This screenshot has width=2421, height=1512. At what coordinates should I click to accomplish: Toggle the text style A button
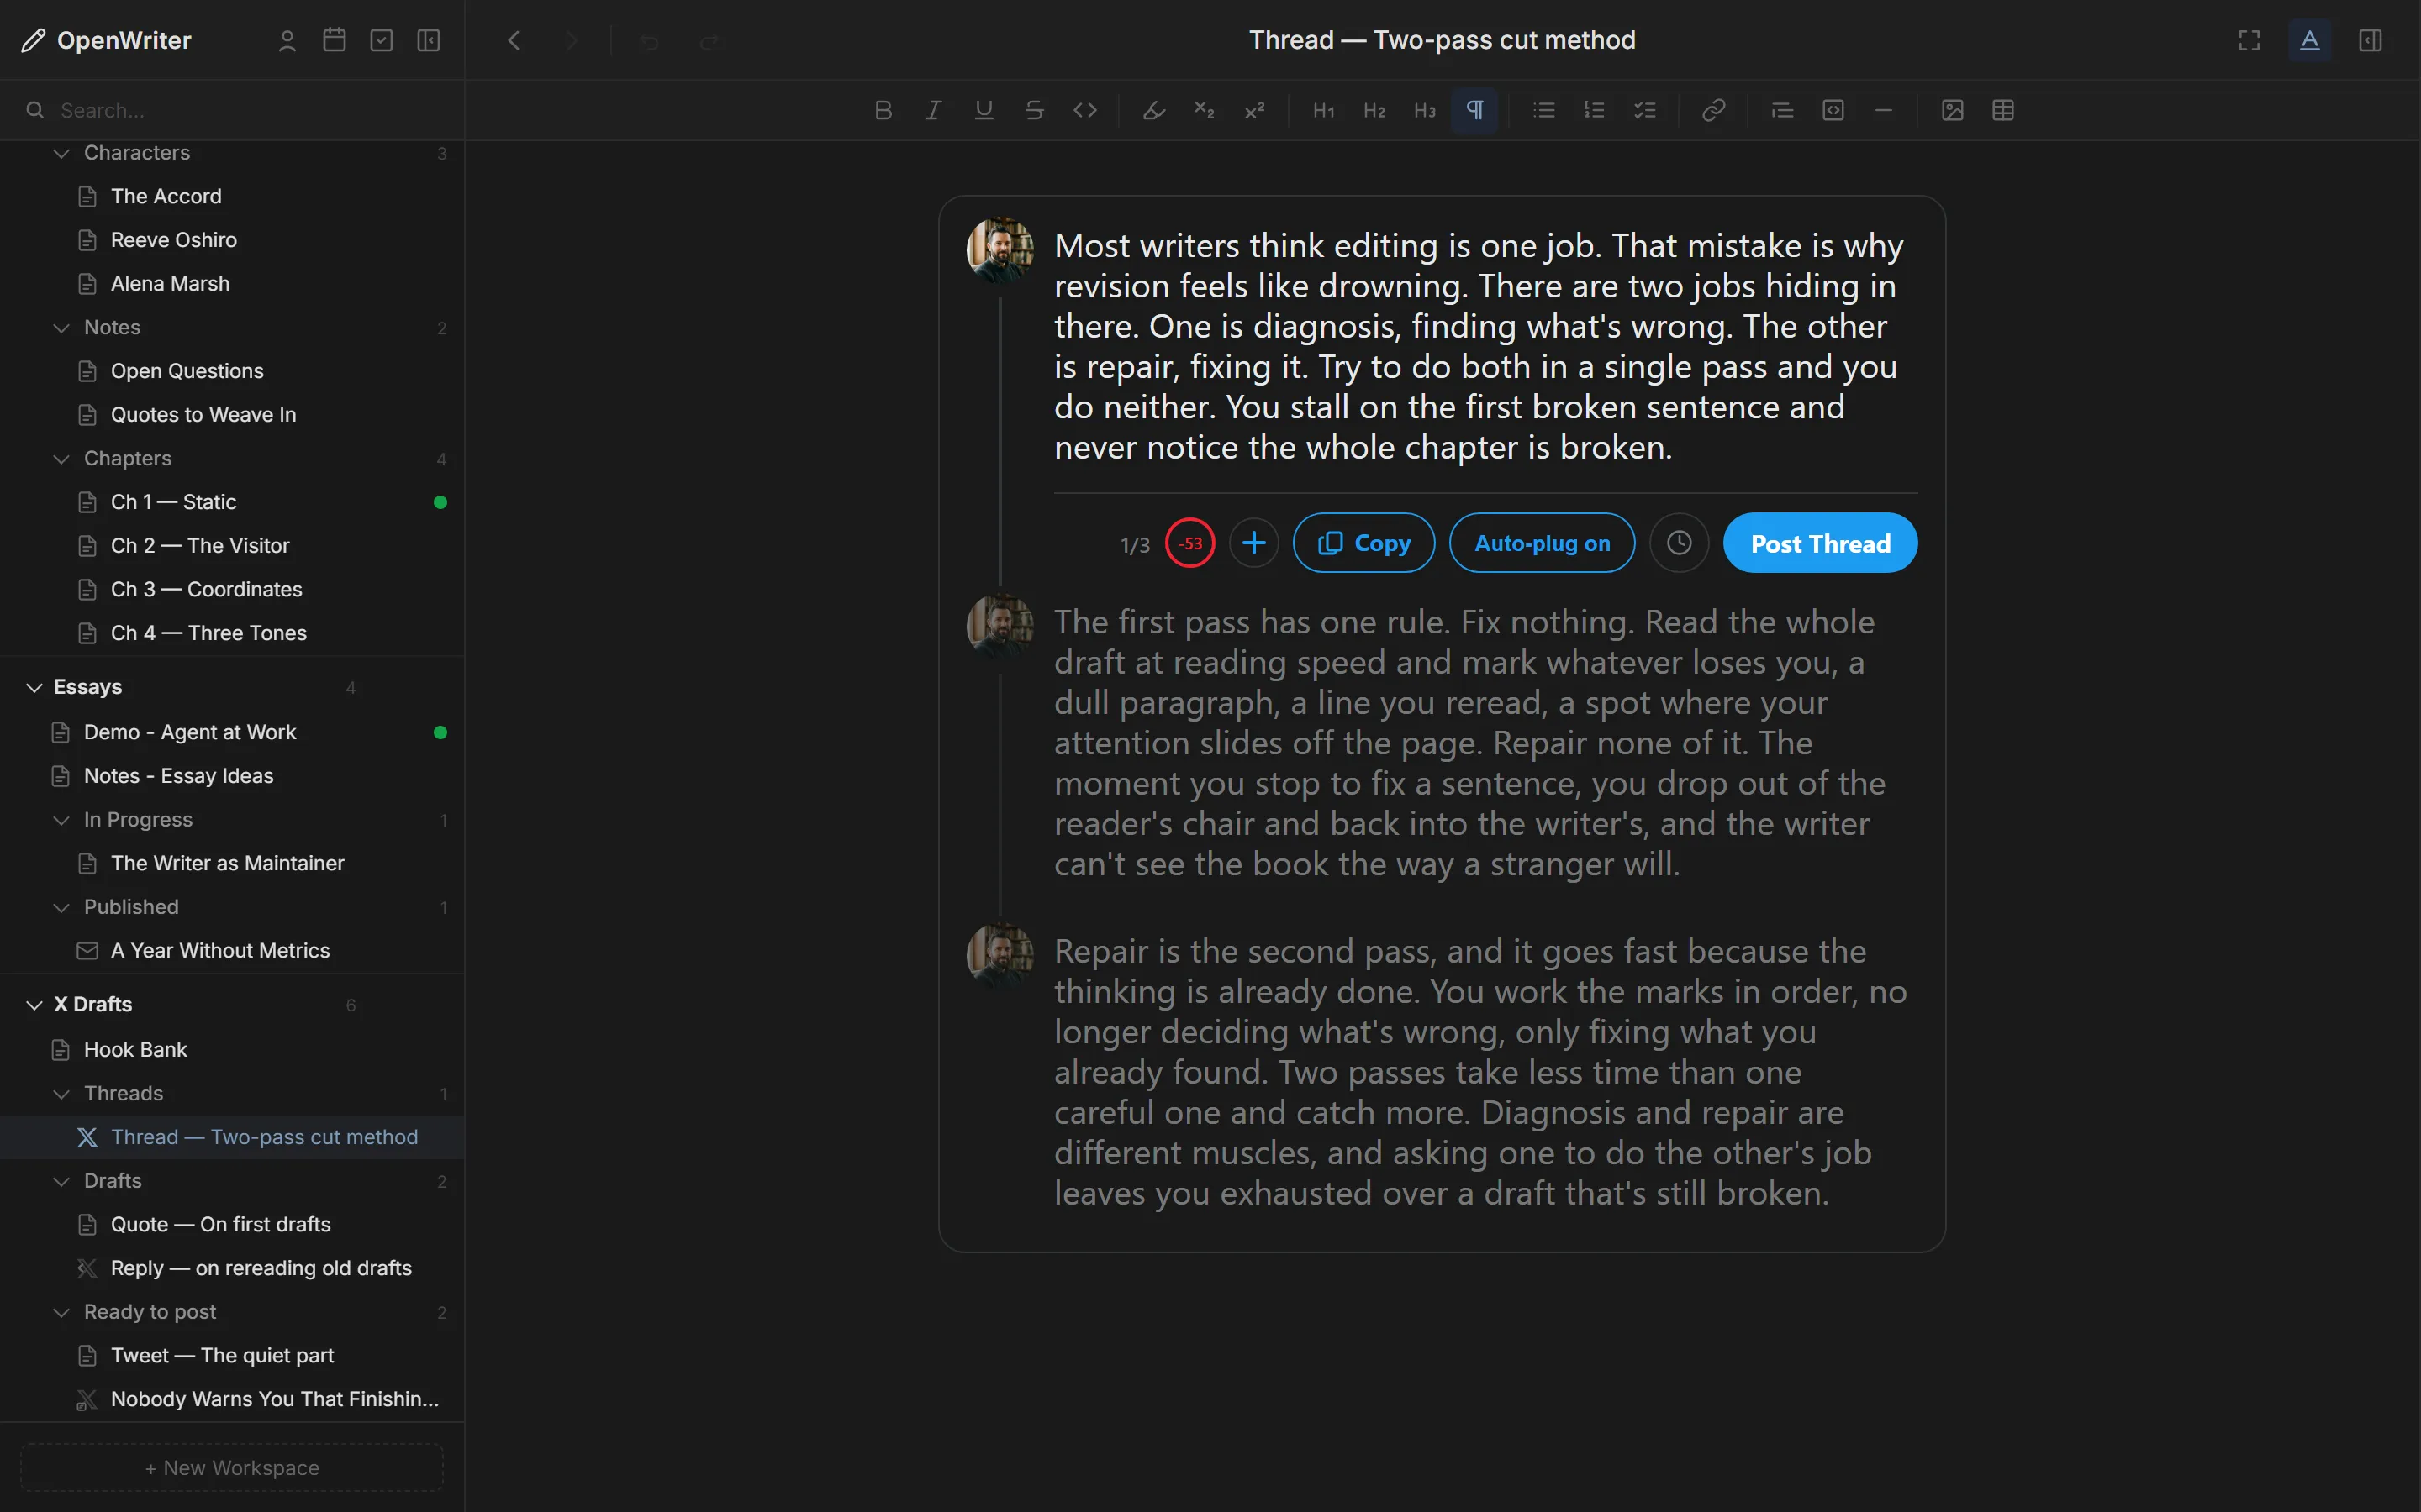[2310, 40]
